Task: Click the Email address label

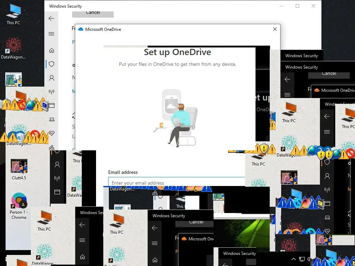Action: pyautogui.click(x=123, y=172)
